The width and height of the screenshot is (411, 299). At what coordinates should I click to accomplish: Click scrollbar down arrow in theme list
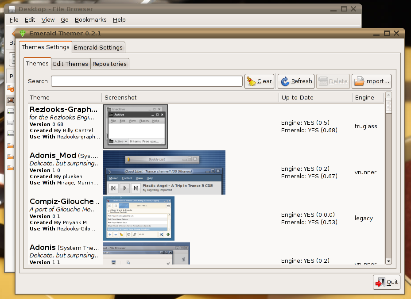(x=389, y=261)
